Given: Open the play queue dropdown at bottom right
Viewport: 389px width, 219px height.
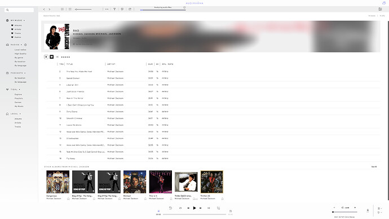Looking at the screenshot, I should 379,208.
